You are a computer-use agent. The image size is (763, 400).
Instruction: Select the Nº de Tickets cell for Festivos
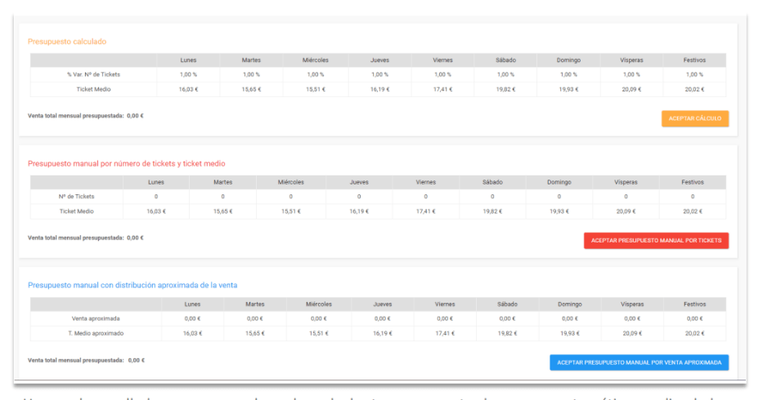(x=692, y=197)
